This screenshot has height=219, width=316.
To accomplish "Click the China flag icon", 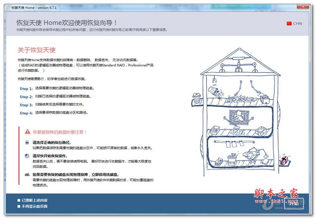I will tap(289, 23).
